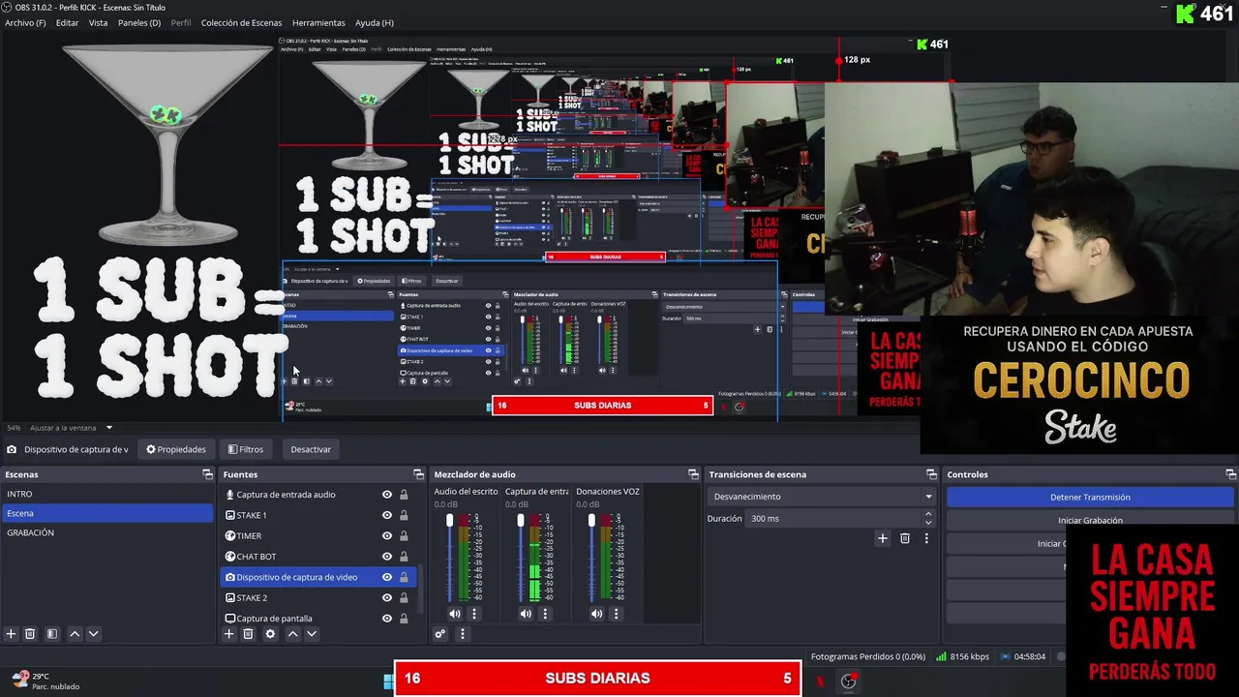Click Detener Transmisión button
Image resolution: width=1239 pixels, height=697 pixels.
coord(1090,497)
